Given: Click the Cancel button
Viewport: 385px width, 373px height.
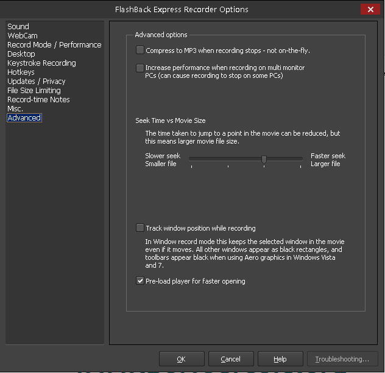Looking at the screenshot, I should 231,359.
